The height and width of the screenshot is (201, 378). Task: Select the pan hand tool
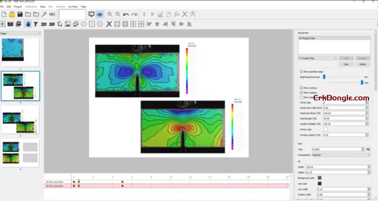(28, 24)
